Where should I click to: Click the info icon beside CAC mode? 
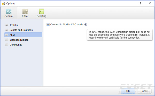(x=86, y=25)
